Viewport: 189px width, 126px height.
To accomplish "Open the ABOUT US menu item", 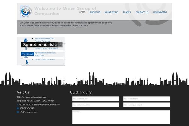I will click(x=95, y=12).
